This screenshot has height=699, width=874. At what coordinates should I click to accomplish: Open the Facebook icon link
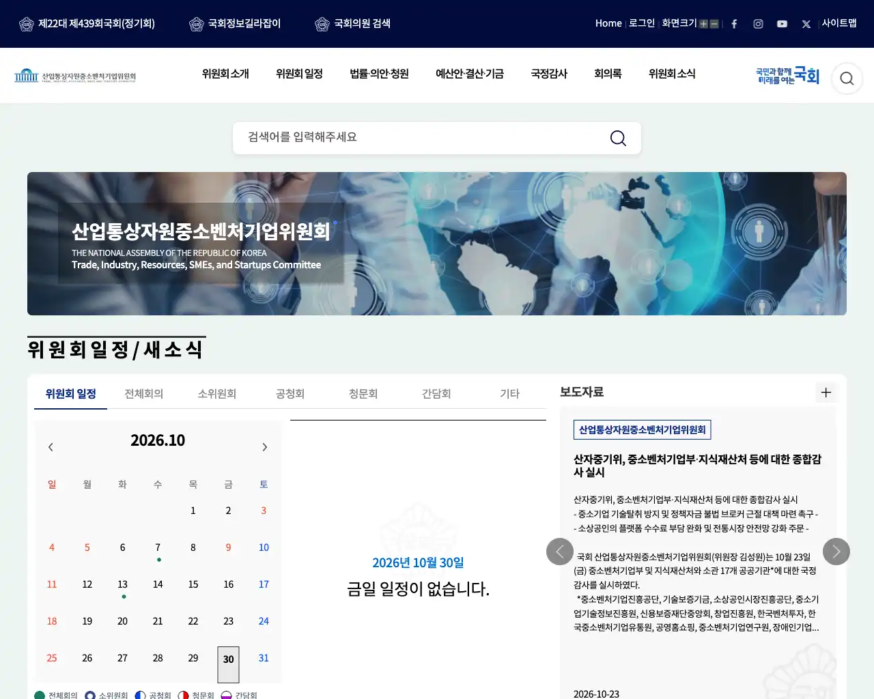pos(734,24)
